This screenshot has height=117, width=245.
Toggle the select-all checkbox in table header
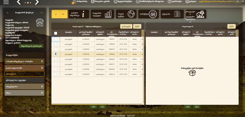[x=56, y=33]
